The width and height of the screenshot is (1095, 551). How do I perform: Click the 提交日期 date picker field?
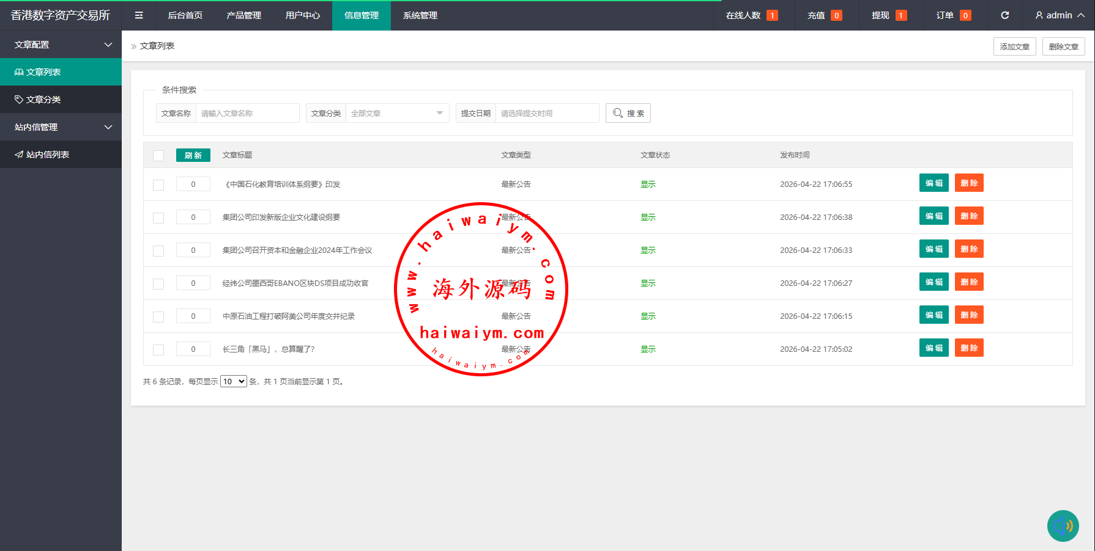click(x=547, y=113)
